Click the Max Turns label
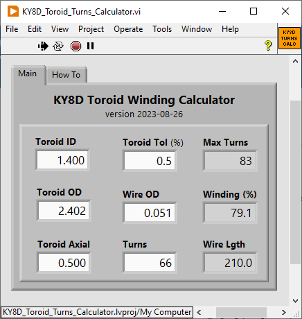Viewport: 302px width, 319px height. coord(226,142)
